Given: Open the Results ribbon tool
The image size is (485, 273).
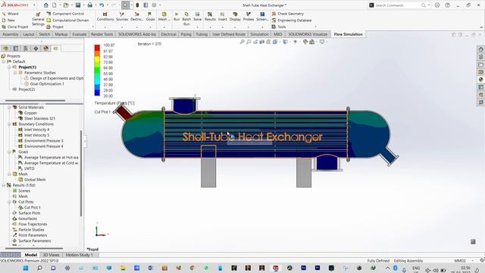Looking at the screenshot, I should (210, 17).
